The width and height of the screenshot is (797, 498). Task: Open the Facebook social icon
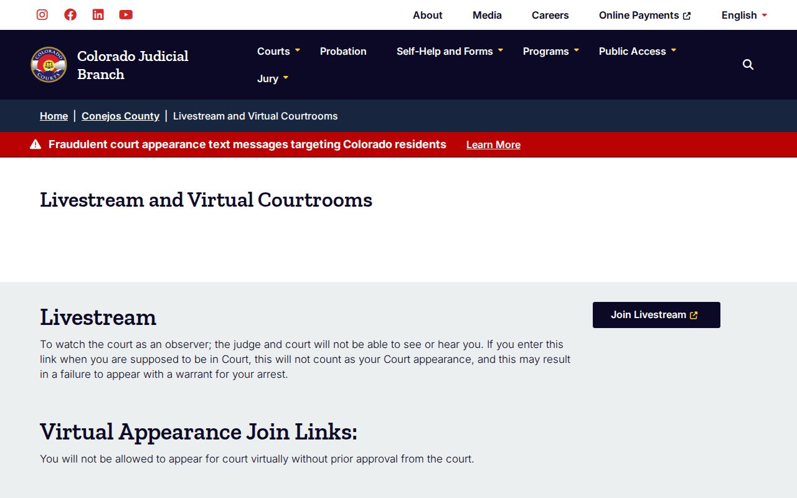tap(70, 15)
